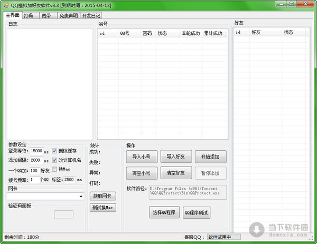Click the 测试换Mac button

pyautogui.click(x=102, y=208)
